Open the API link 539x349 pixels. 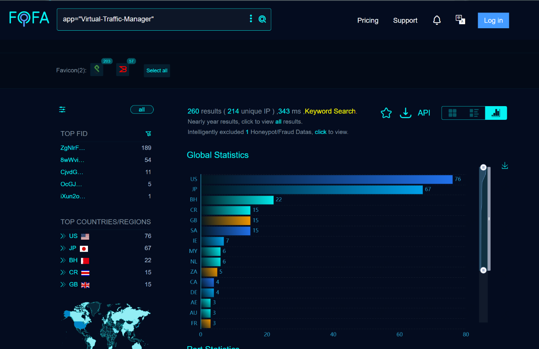424,113
